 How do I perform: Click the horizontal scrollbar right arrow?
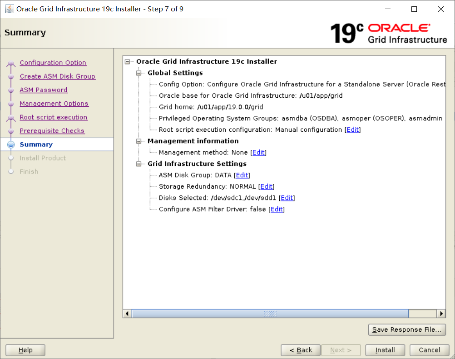[x=441, y=314]
